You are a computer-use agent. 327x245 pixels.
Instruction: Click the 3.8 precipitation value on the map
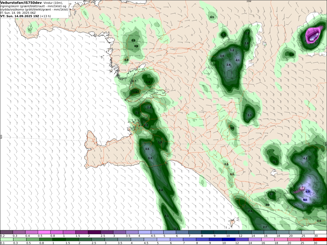tap(232, 50)
